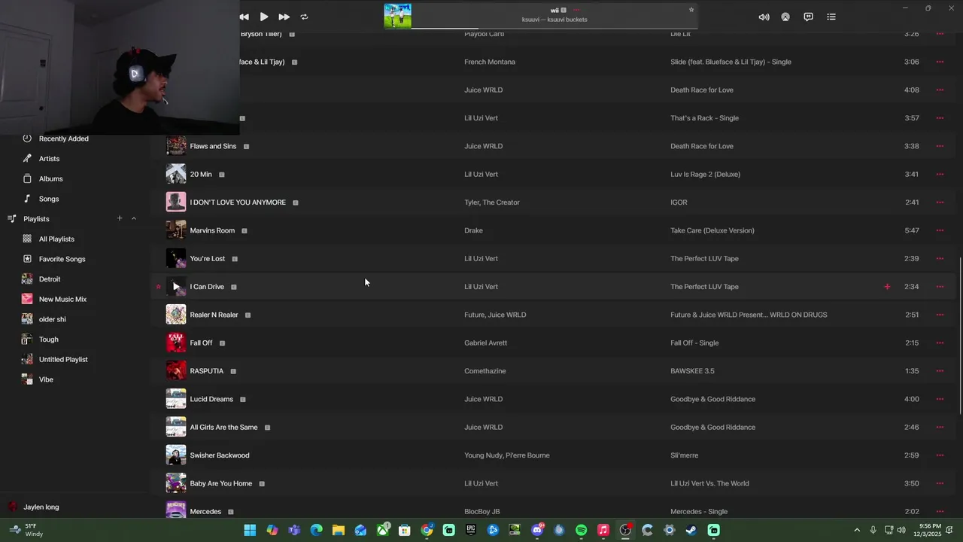Image resolution: width=963 pixels, height=542 pixels.
Task: Open more options for 'Flaws and Sins'
Action: pos(940,146)
